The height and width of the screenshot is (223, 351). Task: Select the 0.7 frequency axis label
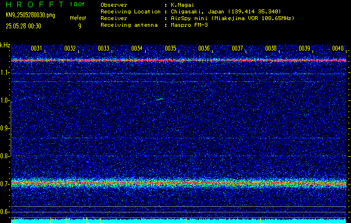tap(4, 184)
